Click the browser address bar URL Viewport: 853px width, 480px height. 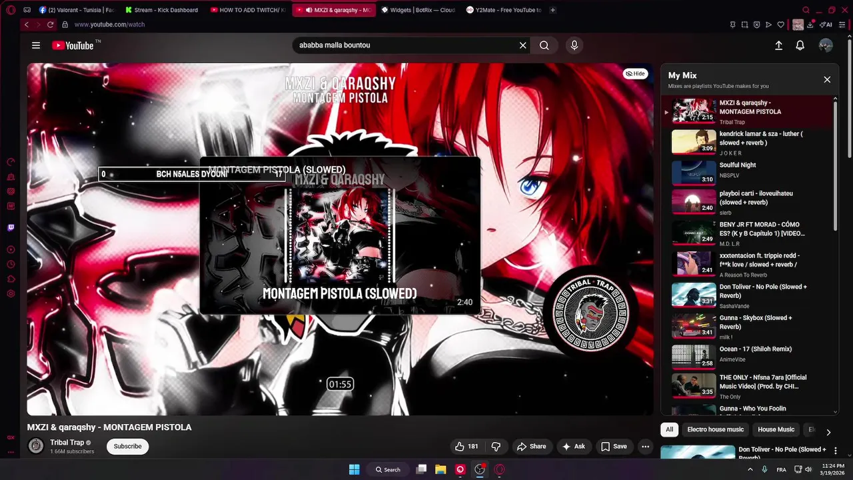(109, 25)
